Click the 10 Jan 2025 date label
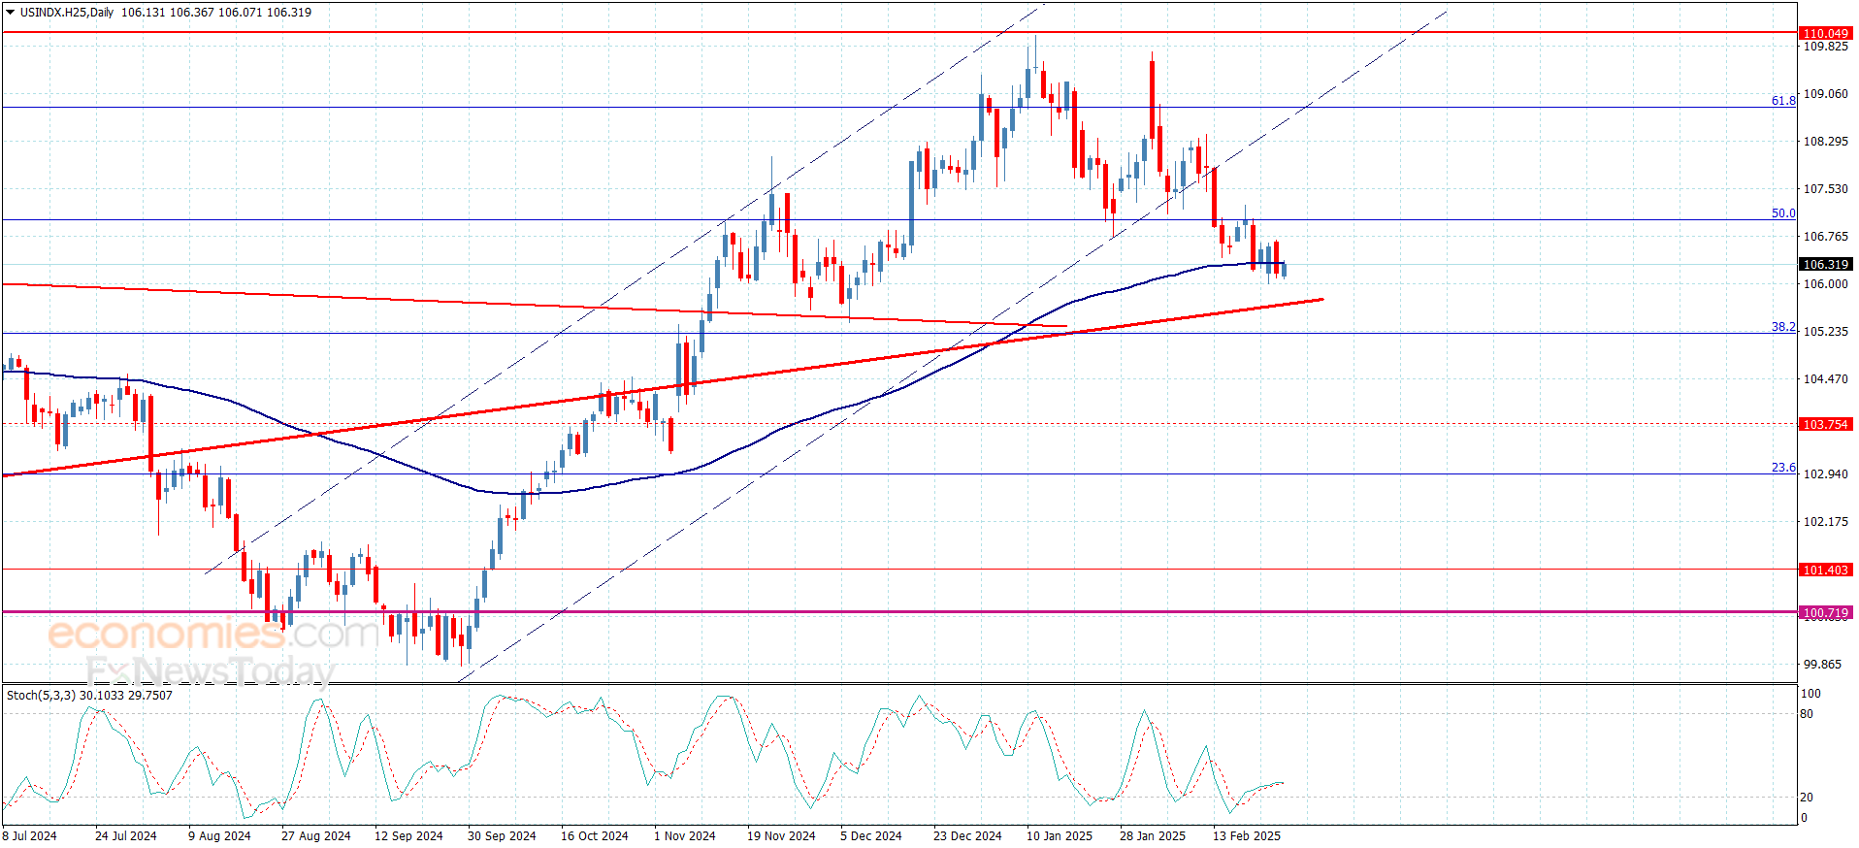 tap(1060, 835)
